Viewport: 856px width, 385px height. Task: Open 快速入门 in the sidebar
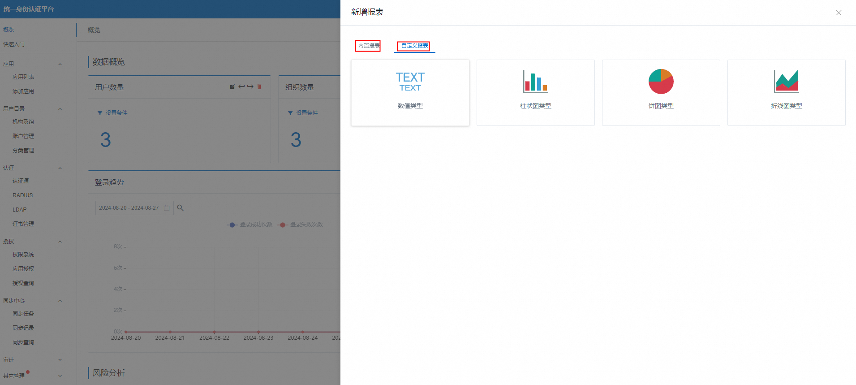14,44
